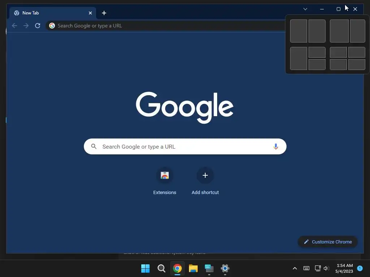Screen dimensions: 370x277
Task: Snap to top-right quadrant of four-grid layout
Action: [x=357, y=52]
